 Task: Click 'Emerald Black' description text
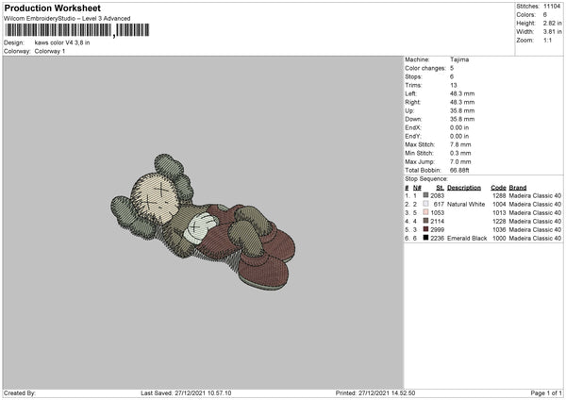(467, 238)
